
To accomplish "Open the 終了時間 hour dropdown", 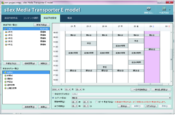I will click(x=75, y=106).
